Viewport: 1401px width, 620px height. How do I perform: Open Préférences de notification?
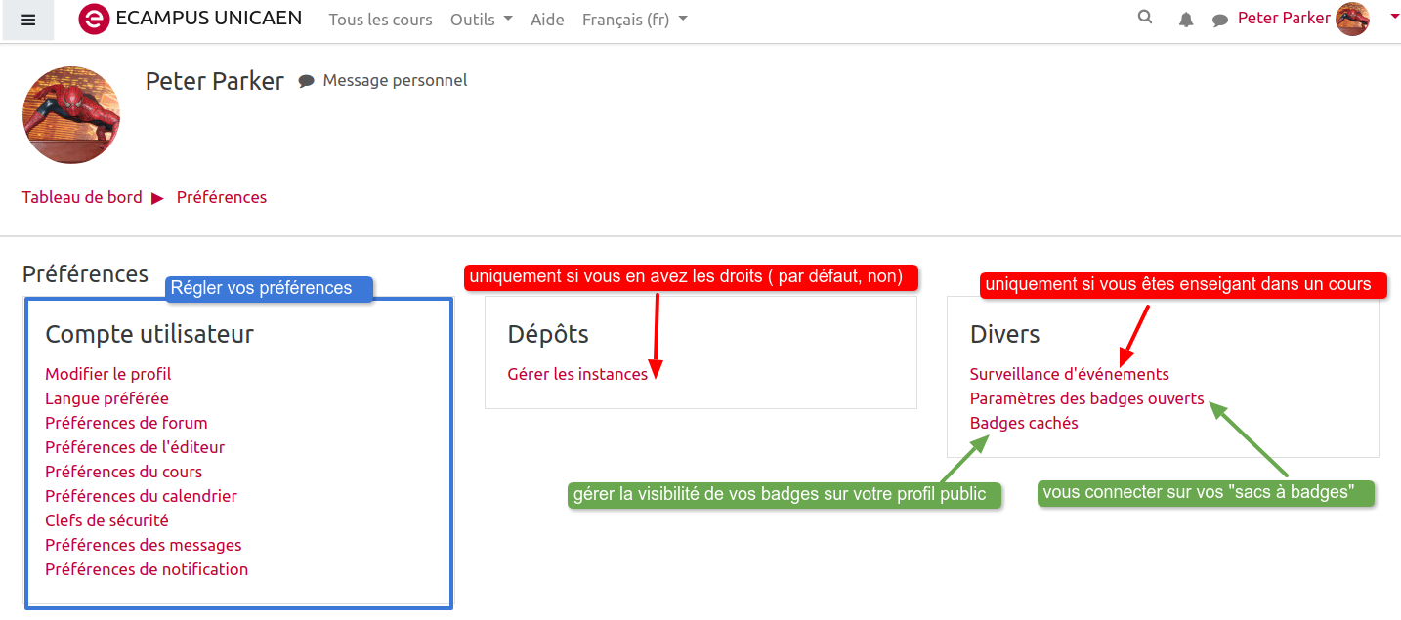coord(147,569)
